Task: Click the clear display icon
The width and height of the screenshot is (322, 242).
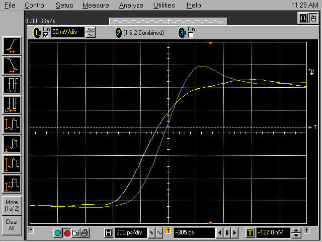Action: (x=76, y=233)
